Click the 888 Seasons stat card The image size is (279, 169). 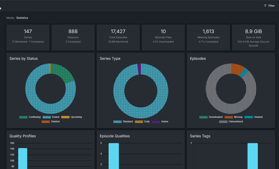[73, 37]
